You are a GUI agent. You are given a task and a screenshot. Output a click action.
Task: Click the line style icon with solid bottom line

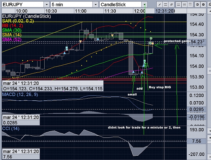(x=179, y=5)
